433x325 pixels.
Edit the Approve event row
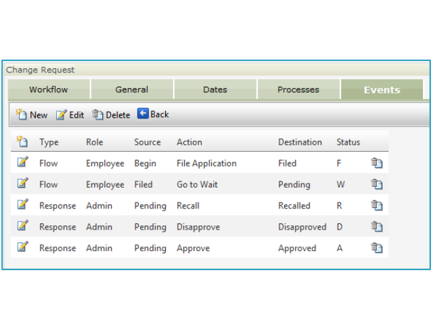[22, 246]
